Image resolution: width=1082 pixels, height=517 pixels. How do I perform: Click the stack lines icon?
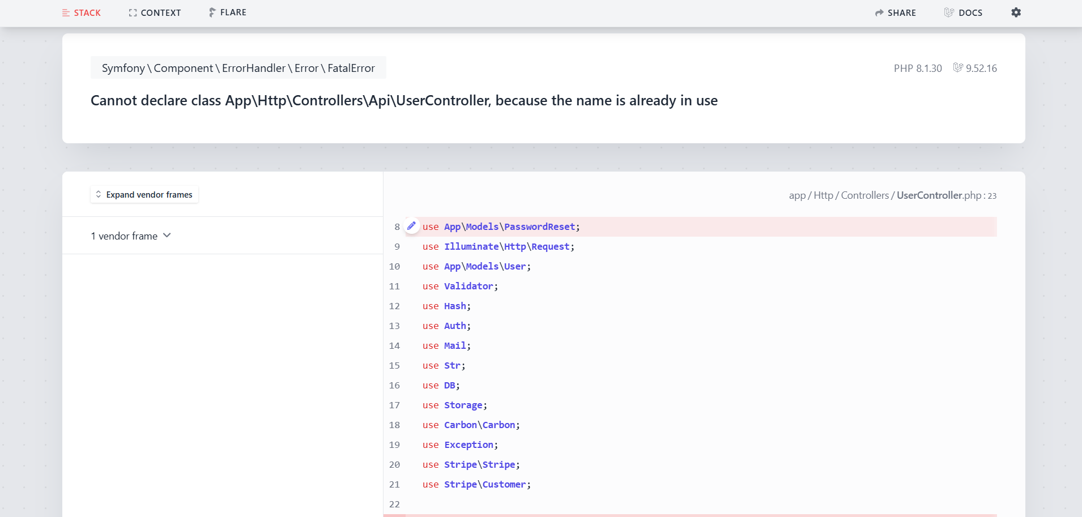pyautogui.click(x=66, y=12)
